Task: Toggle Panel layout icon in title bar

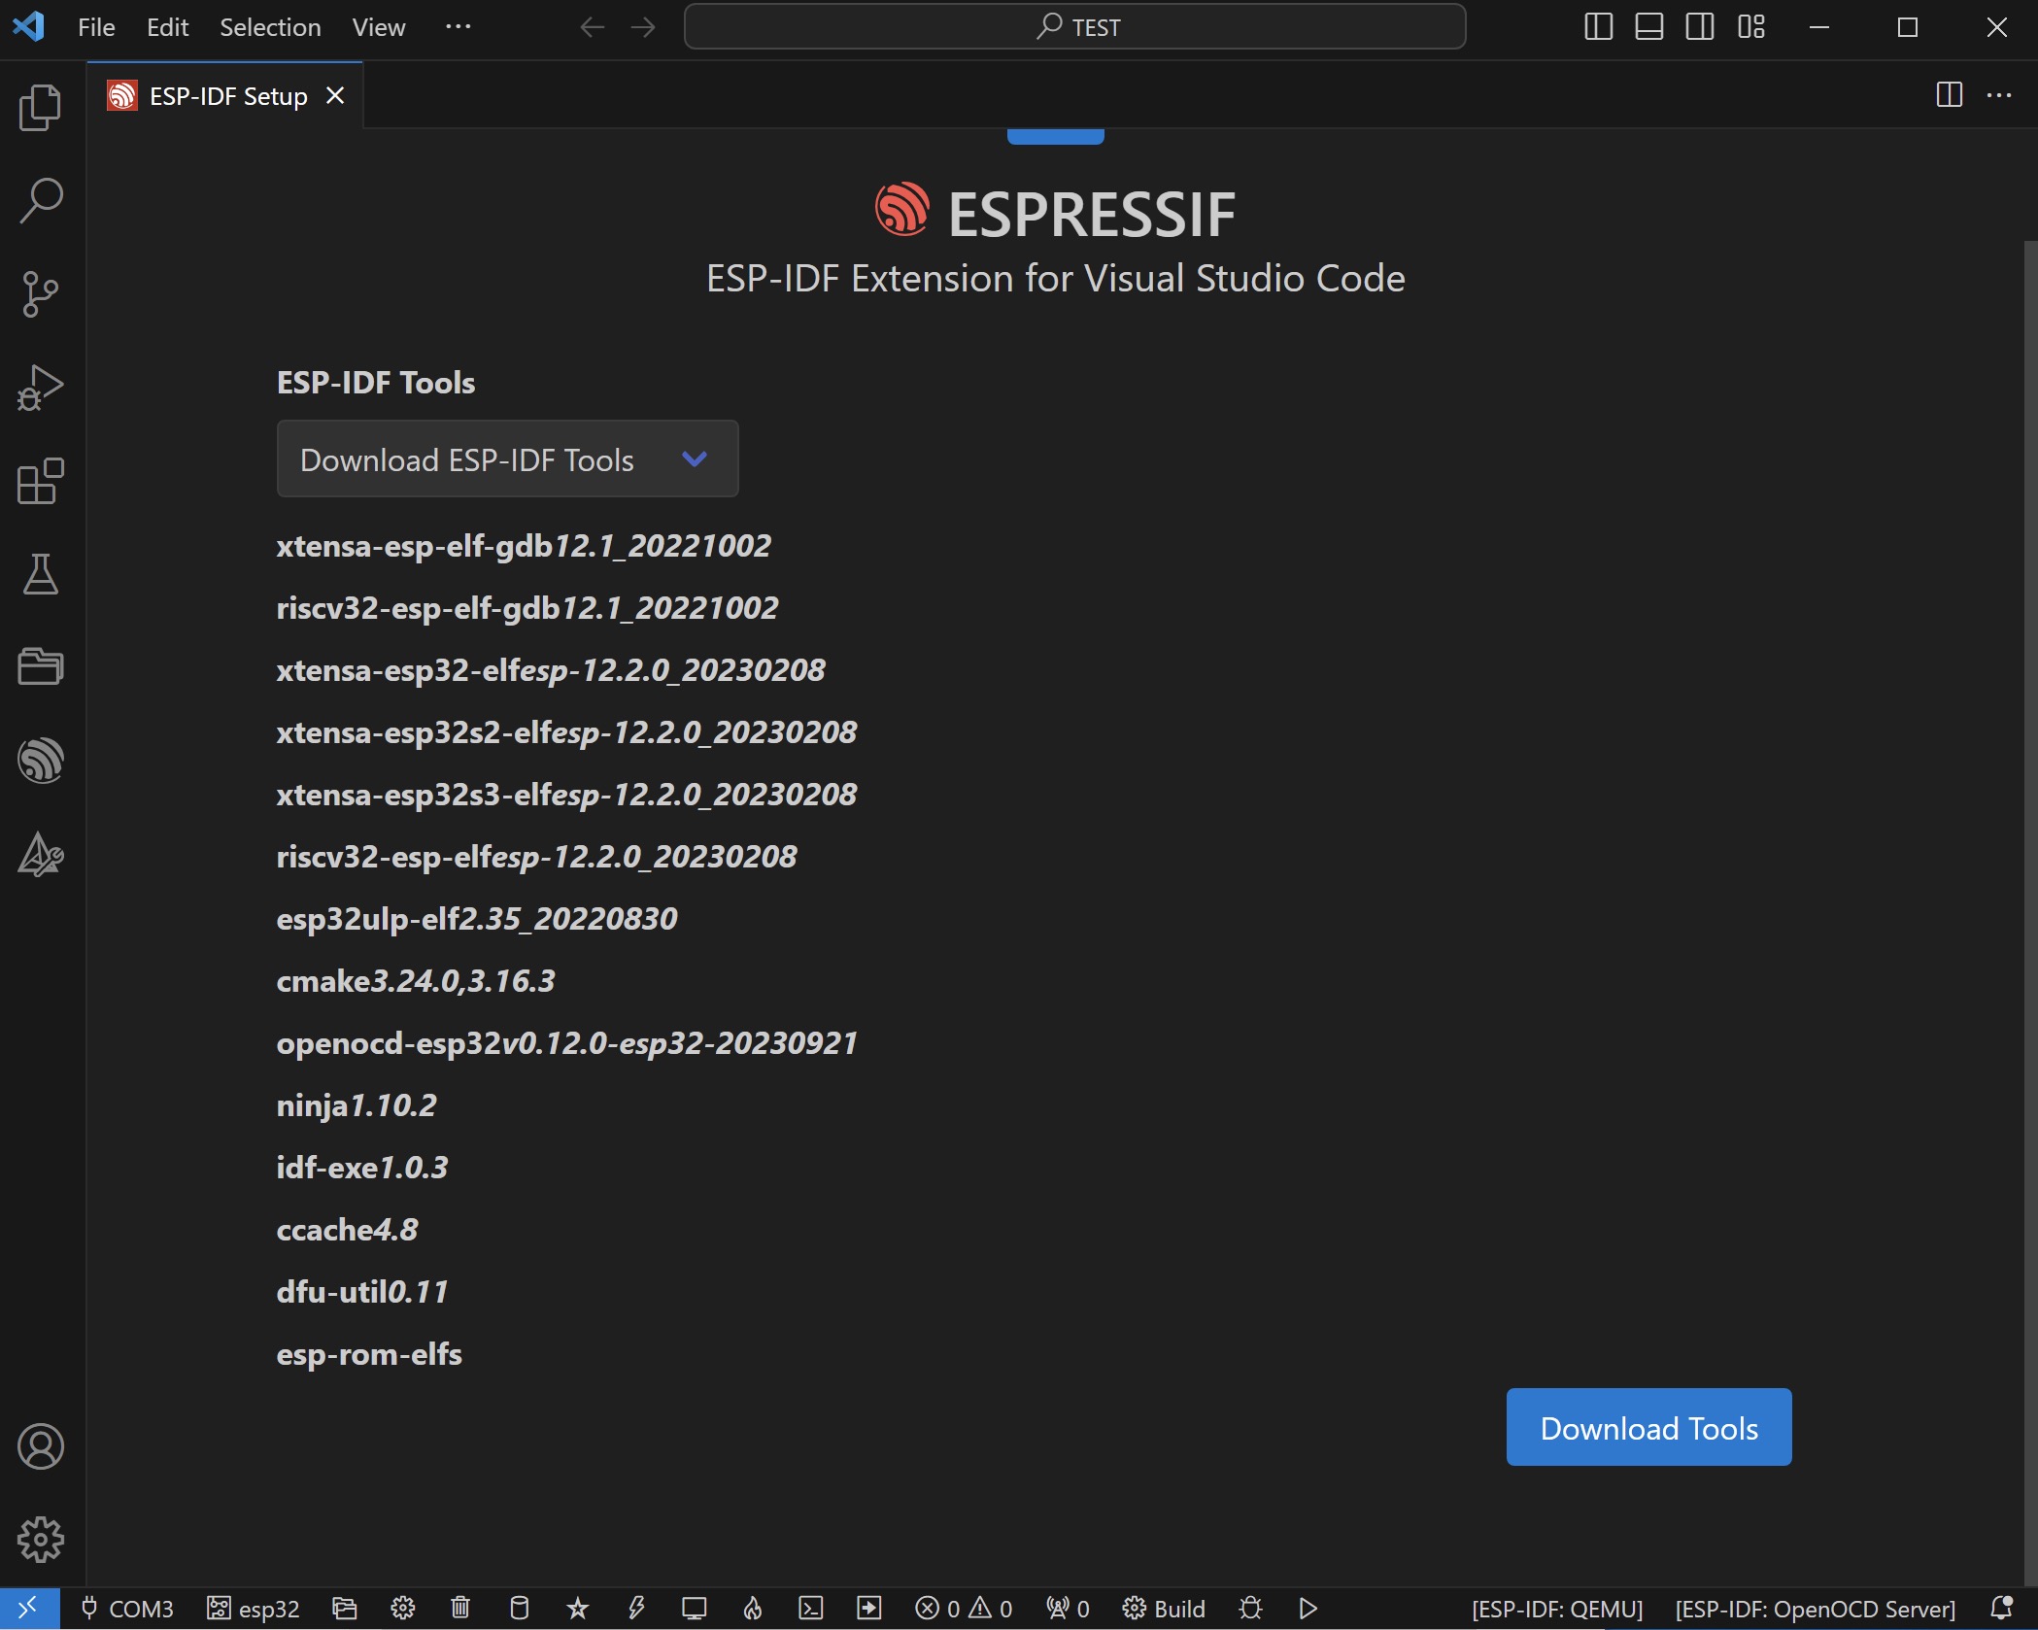Action: pos(1649,27)
